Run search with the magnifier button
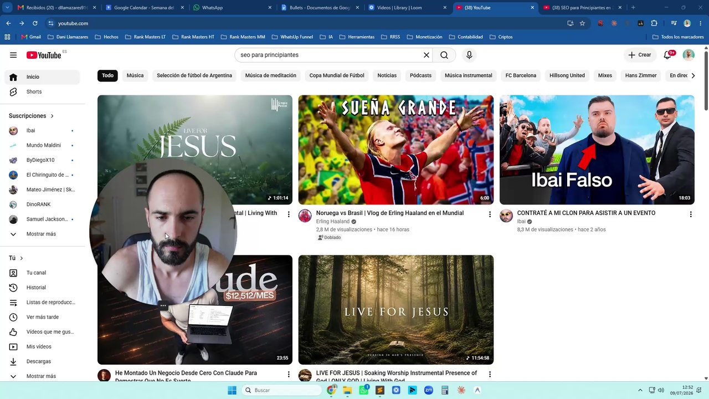 click(x=444, y=55)
